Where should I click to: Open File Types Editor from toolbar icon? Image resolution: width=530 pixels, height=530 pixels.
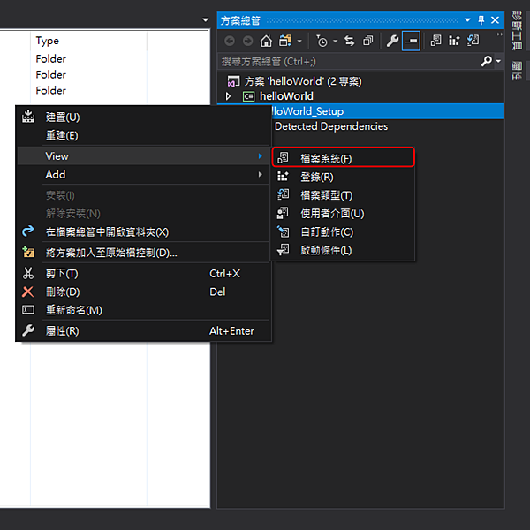point(473,41)
